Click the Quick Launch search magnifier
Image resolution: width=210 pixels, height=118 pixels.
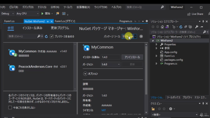pos(162,7)
